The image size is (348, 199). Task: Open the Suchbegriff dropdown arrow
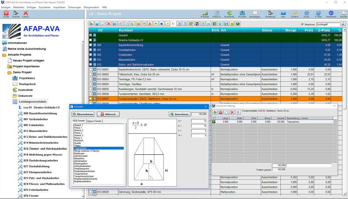click(x=343, y=24)
